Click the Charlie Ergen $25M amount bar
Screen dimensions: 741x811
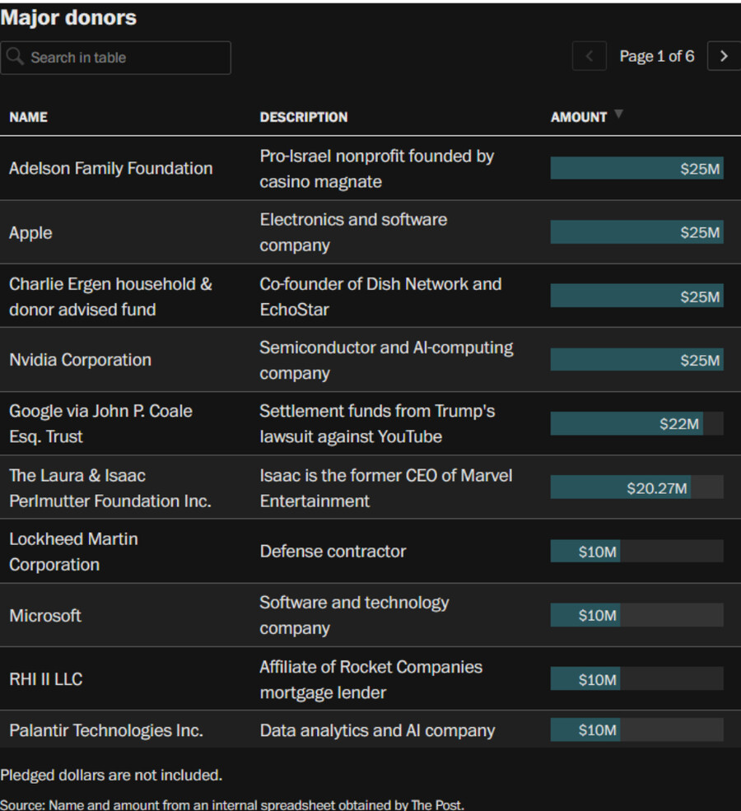click(x=636, y=296)
